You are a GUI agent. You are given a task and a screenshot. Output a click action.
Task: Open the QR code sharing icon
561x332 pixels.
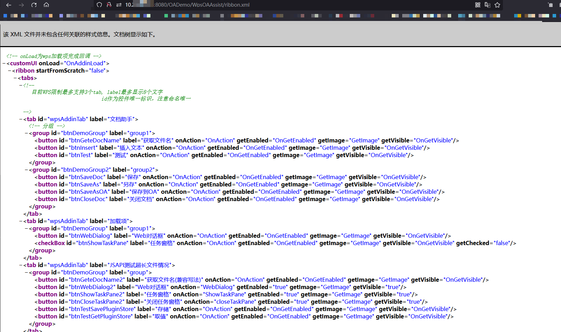point(477,5)
